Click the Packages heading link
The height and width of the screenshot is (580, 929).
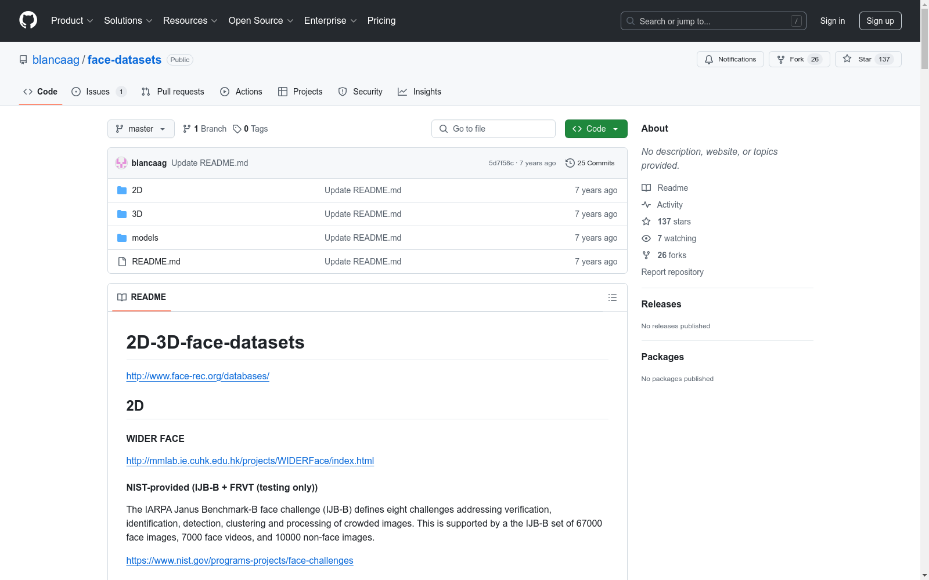click(662, 357)
